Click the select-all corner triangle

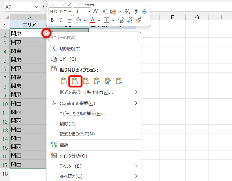[7, 17]
